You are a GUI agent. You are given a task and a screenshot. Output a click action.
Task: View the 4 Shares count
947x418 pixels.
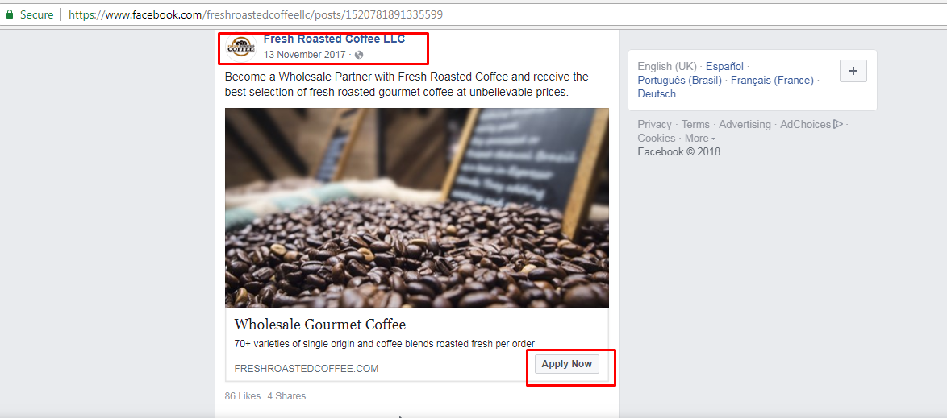pyautogui.click(x=287, y=396)
